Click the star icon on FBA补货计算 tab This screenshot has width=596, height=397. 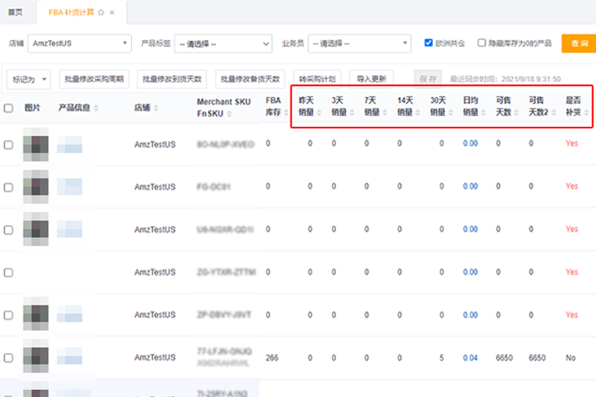tap(101, 13)
